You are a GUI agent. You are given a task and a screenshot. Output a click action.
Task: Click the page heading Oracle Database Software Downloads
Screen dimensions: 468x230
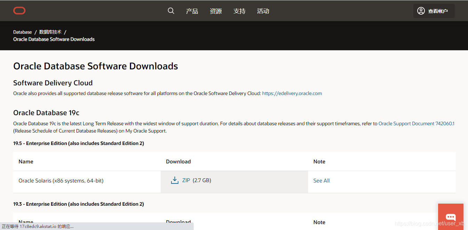(96, 66)
